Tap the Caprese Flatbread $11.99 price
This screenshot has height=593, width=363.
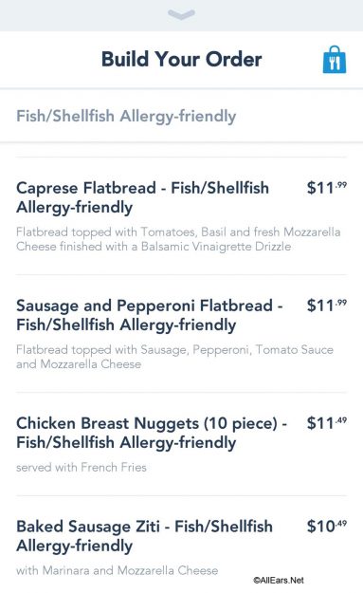coord(327,188)
